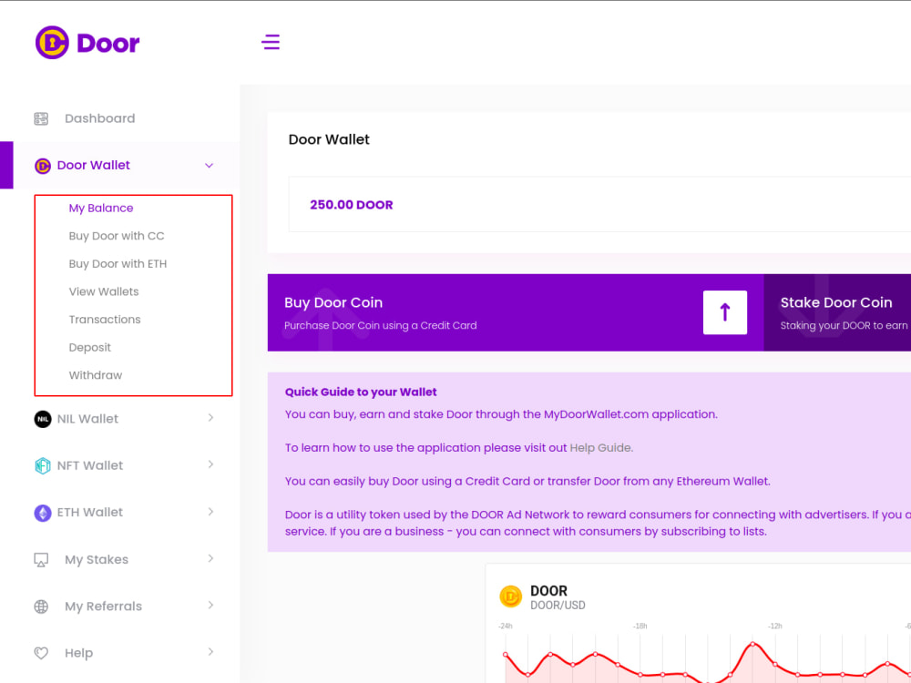
Task: Click the Staking your DOOR to earn text
Action: tap(844, 326)
